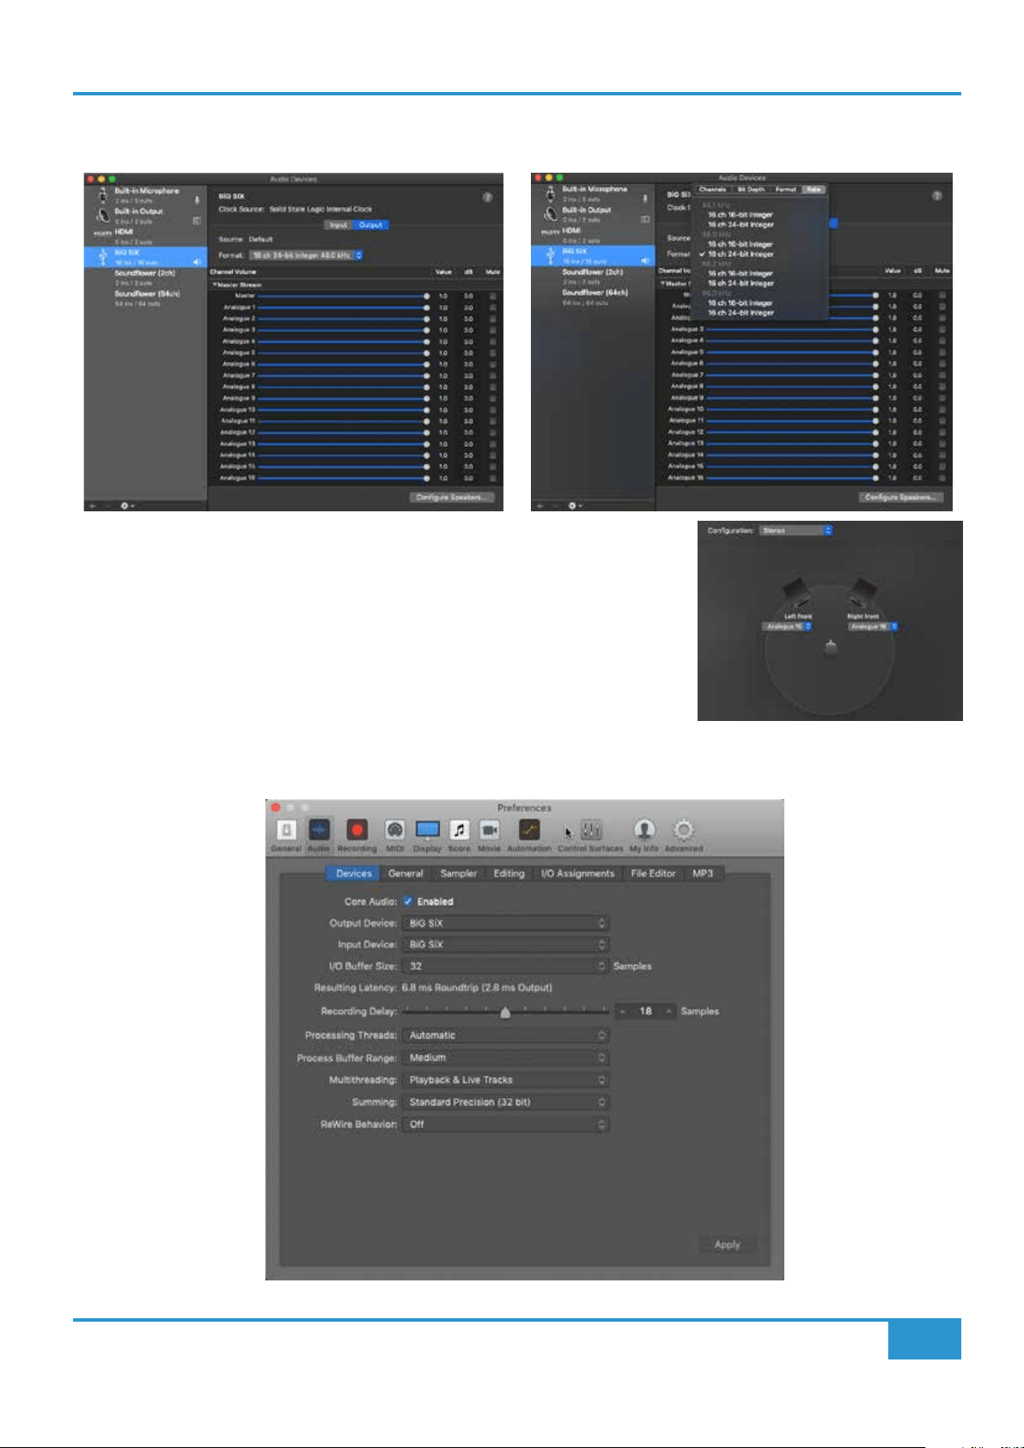Open gear action menu in Audio Devices window with open format menu
The width and height of the screenshot is (1024, 1448).
pyautogui.click(x=574, y=505)
